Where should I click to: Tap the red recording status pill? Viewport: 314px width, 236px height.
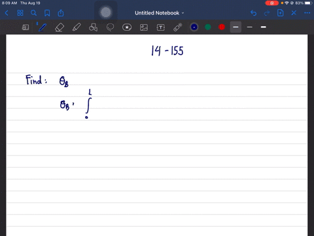(272, 3)
